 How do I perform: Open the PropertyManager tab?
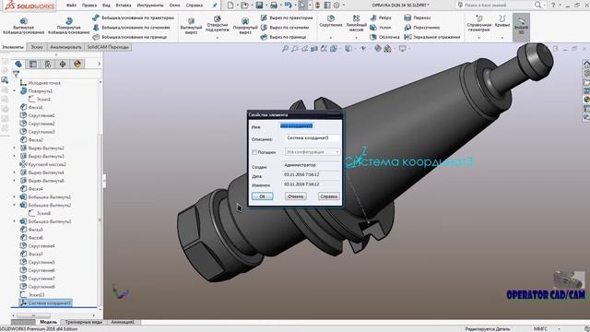point(33,64)
